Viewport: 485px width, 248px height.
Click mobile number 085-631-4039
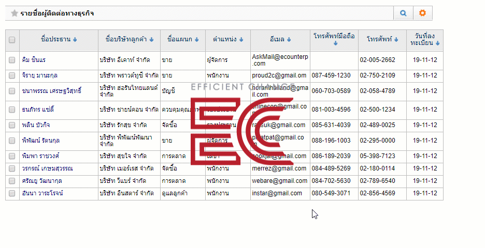coord(331,125)
